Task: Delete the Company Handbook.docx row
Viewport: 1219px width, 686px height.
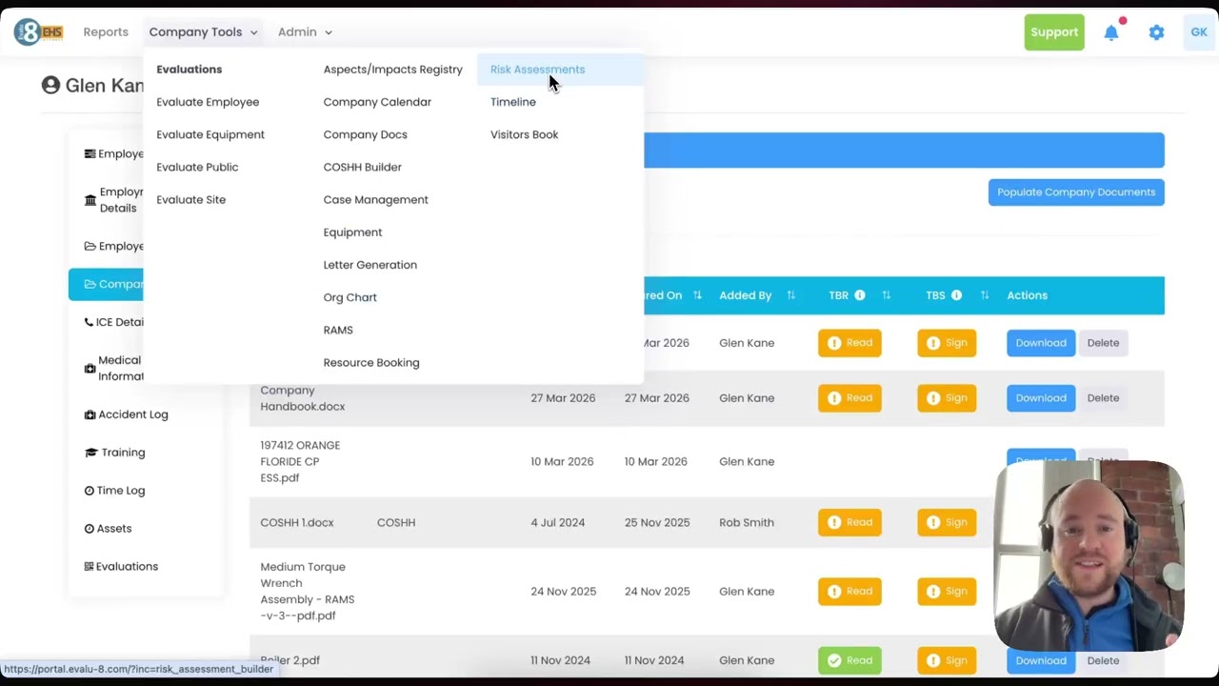Action: coord(1103,398)
